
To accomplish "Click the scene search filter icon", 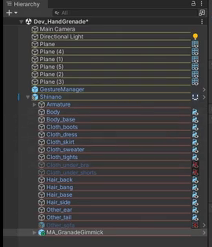I will tap(202, 13).
